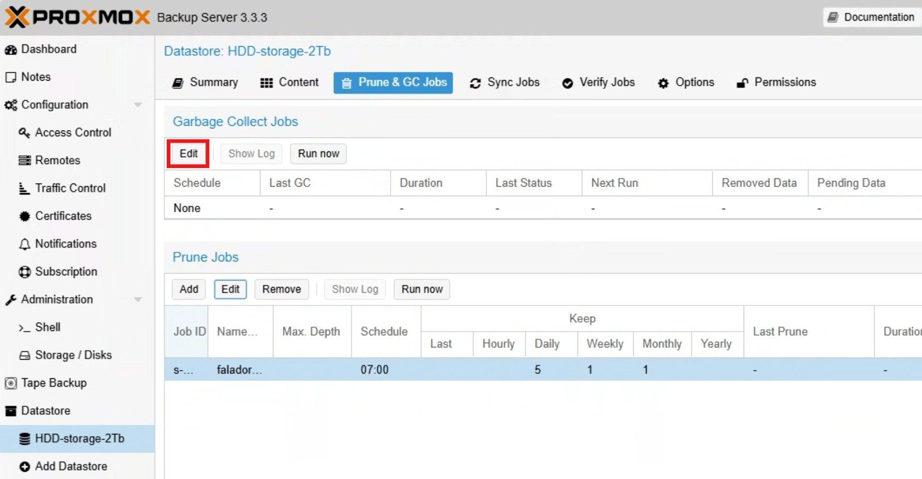Click the Remotes server icon
The image size is (922, 479).
pos(24,160)
